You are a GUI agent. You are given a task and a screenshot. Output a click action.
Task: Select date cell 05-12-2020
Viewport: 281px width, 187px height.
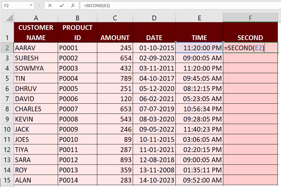[x=154, y=89]
